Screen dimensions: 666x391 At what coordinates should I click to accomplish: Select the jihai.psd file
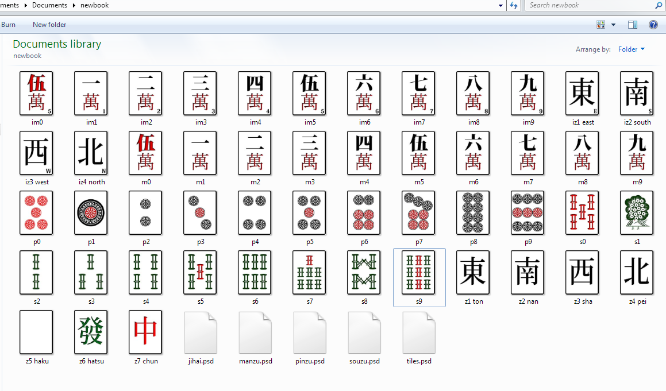tap(201, 333)
